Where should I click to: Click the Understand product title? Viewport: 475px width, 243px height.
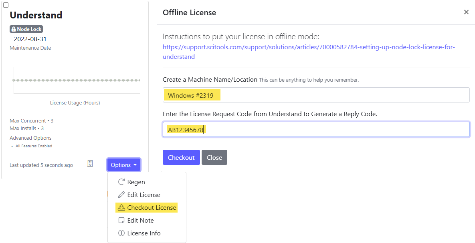[x=36, y=15]
